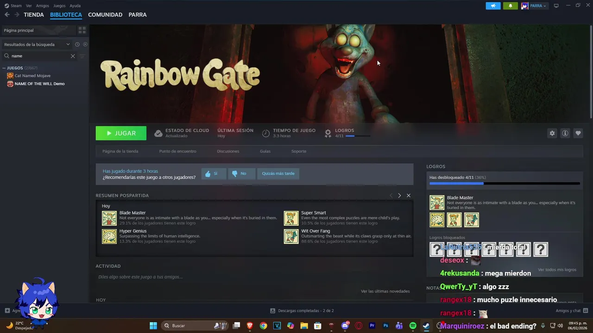This screenshot has height=333, width=593.
Task: Click Descargas completadas status text
Action: tap(306, 311)
